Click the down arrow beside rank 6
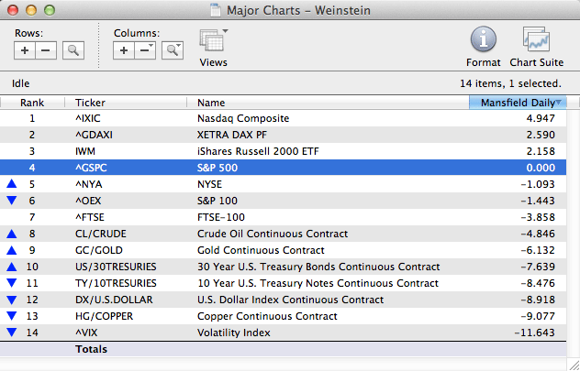580x371 pixels. pyautogui.click(x=11, y=201)
